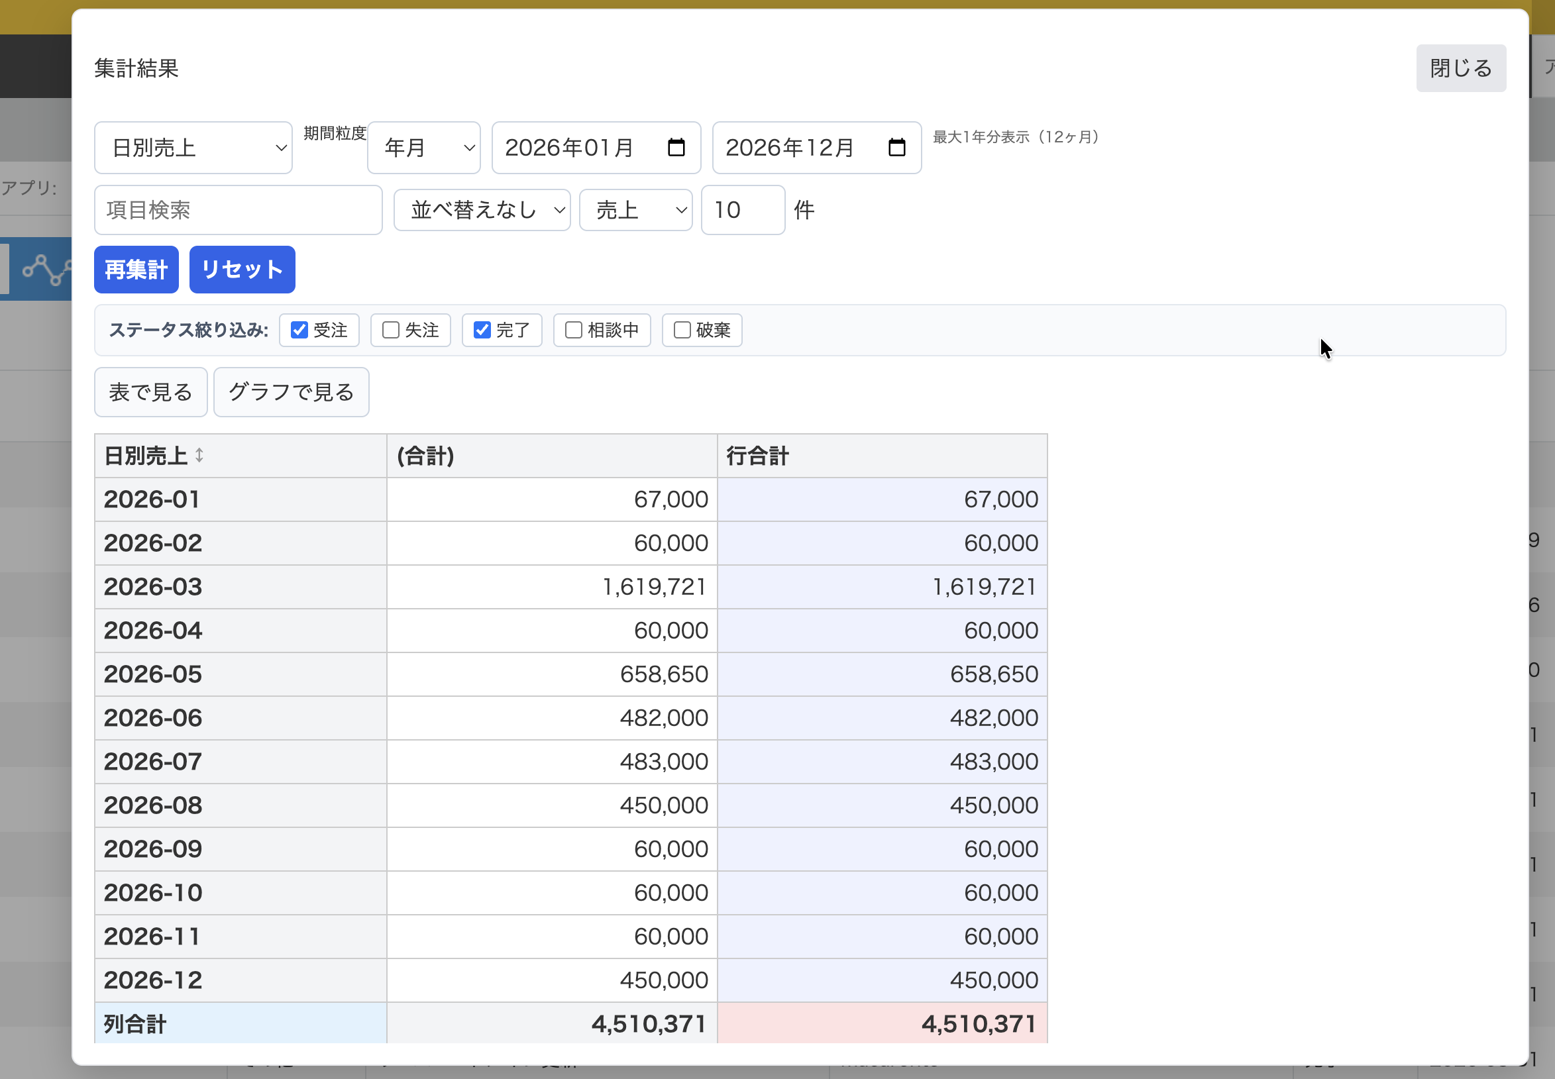
Task: Click the 行合計 column header
Action: tap(883, 456)
